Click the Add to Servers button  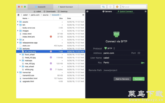(x=122, y=79)
